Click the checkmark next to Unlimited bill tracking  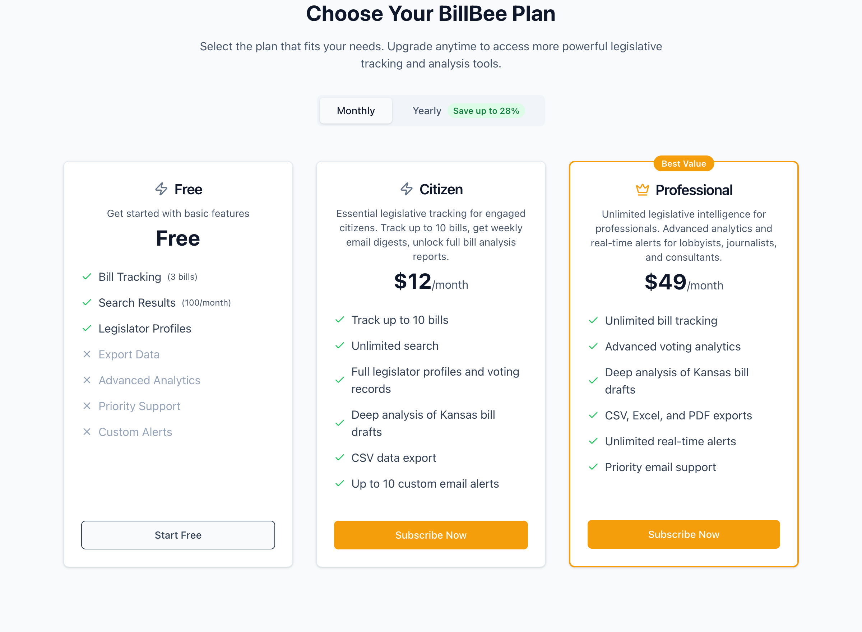point(593,321)
